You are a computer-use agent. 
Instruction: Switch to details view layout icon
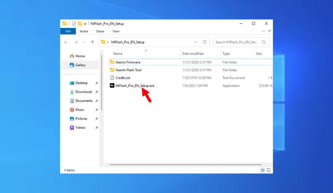point(263,170)
